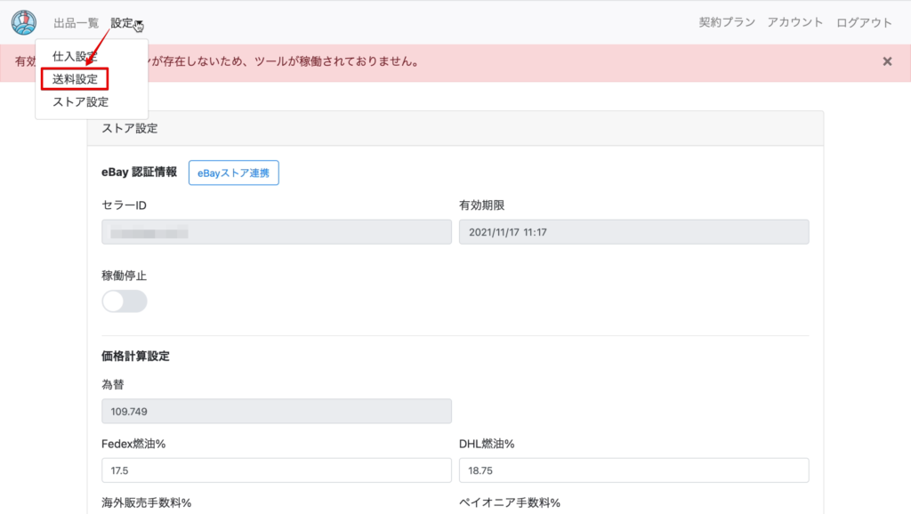The width and height of the screenshot is (911, 514).
Task: Dismiss the error banner with the X icon
Action: tap(886, 61)
